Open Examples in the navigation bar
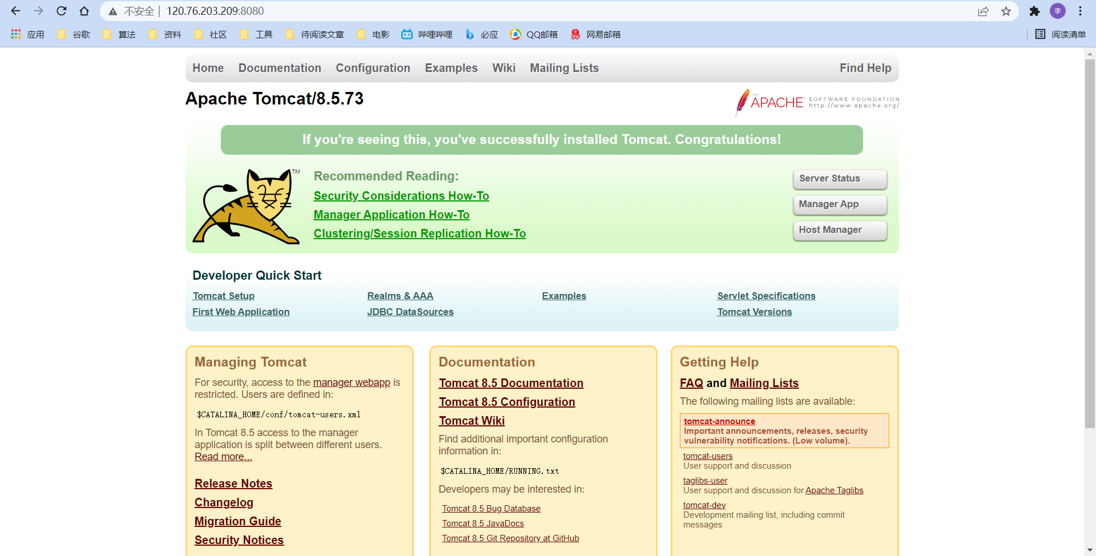Viewport: 1096px width, 556px height. click(x=451, y=68)
